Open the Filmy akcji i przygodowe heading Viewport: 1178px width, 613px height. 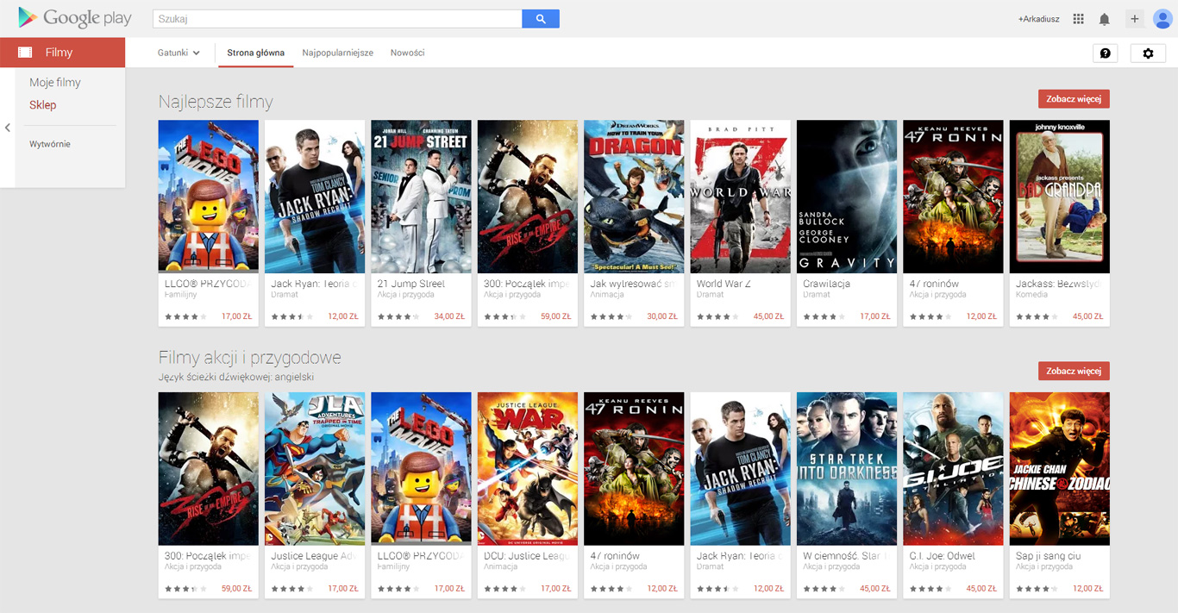point(250,358)
